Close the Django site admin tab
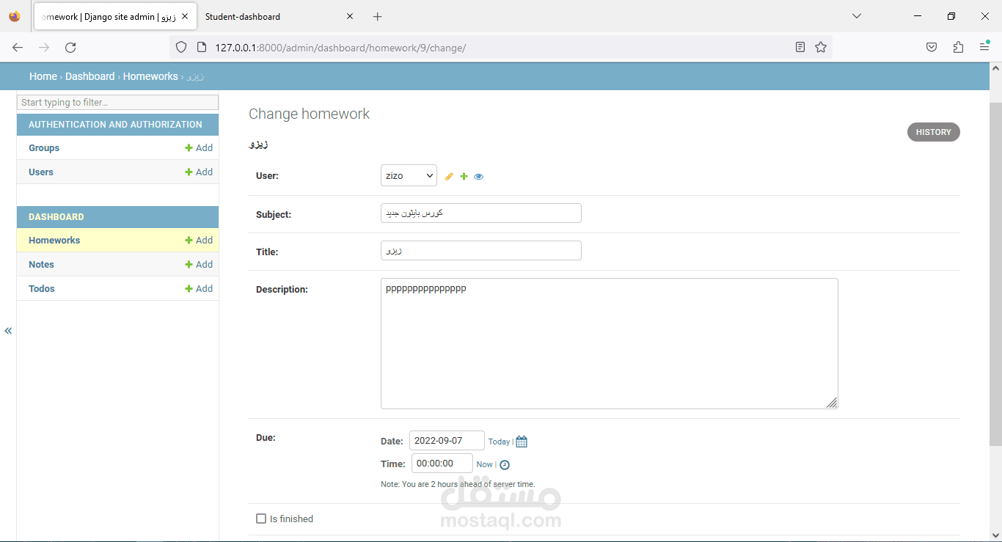Screen dimensions: 1002x542 pos(185,16)
